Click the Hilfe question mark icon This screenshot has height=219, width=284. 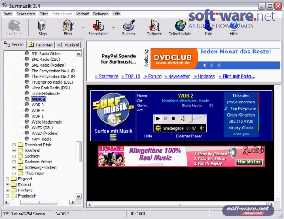coord(234,25)
